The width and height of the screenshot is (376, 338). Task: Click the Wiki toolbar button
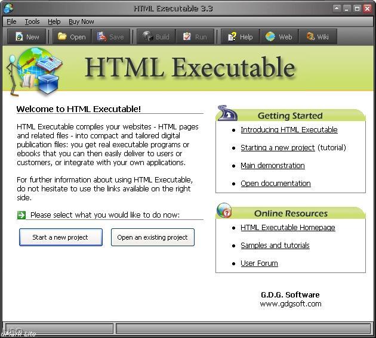[318, 37]
